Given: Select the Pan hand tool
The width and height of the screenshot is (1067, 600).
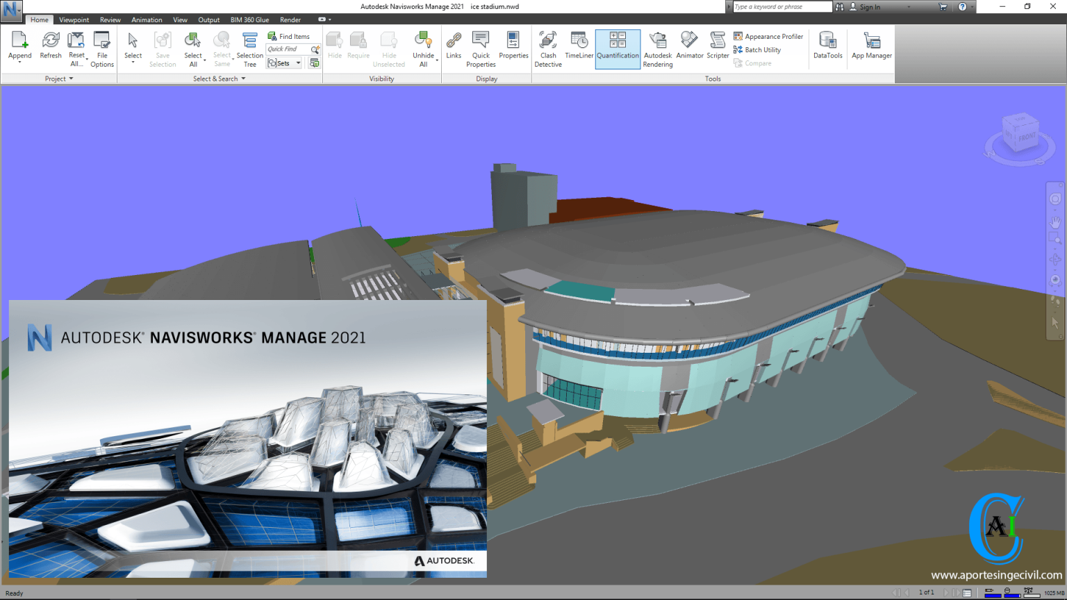Looking at the screenshot, I should [x=1055, y=222].
